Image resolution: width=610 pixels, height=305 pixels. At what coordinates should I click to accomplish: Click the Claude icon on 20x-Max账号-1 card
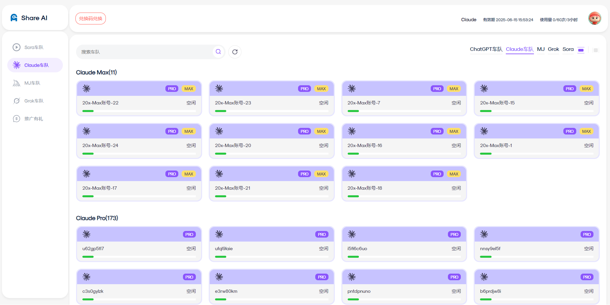tap(484, 131)
